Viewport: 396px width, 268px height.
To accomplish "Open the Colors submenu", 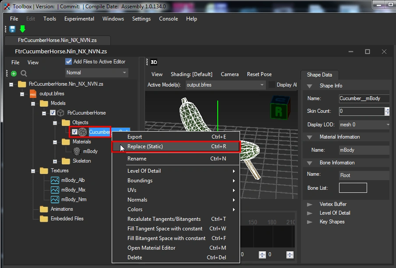I will (x=176, y=209).
